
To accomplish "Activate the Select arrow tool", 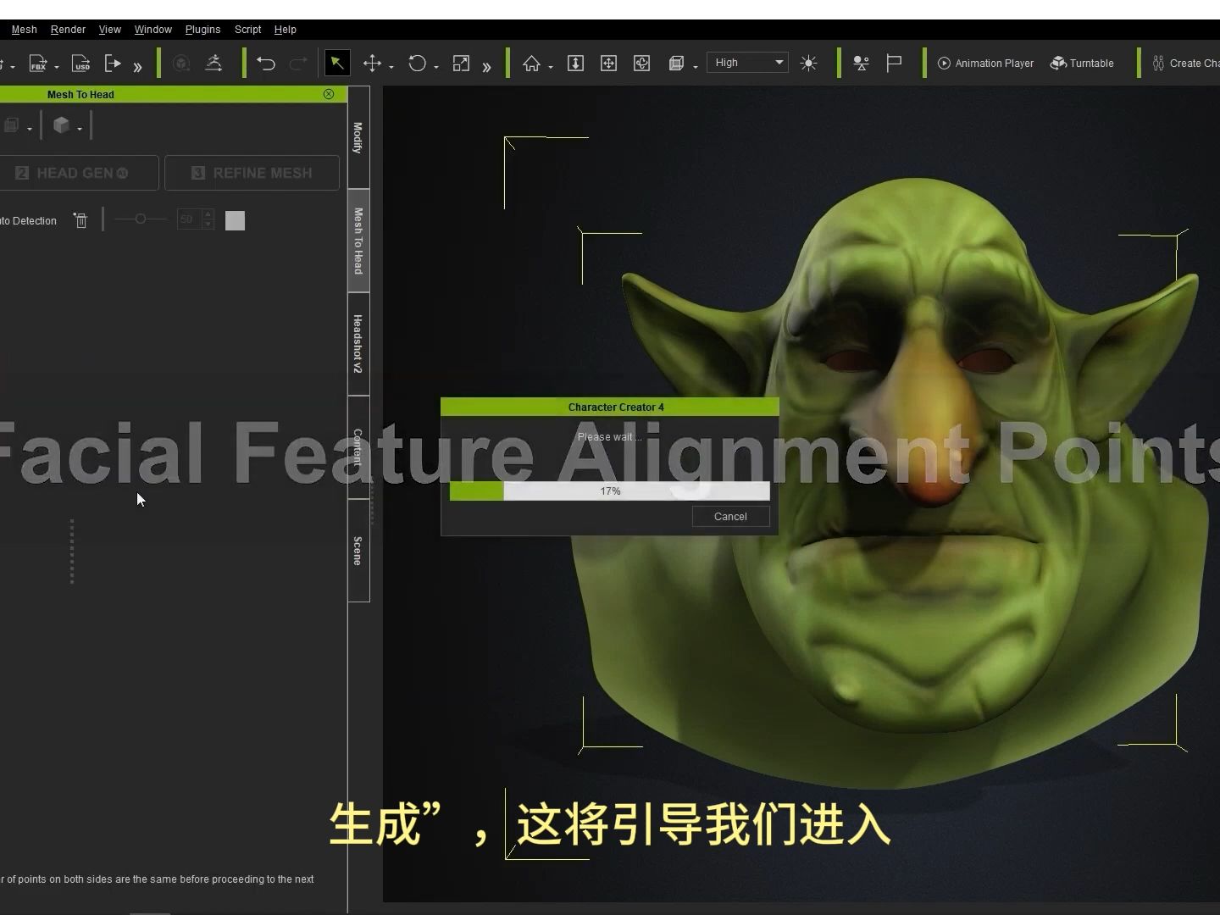I will 337,63.
